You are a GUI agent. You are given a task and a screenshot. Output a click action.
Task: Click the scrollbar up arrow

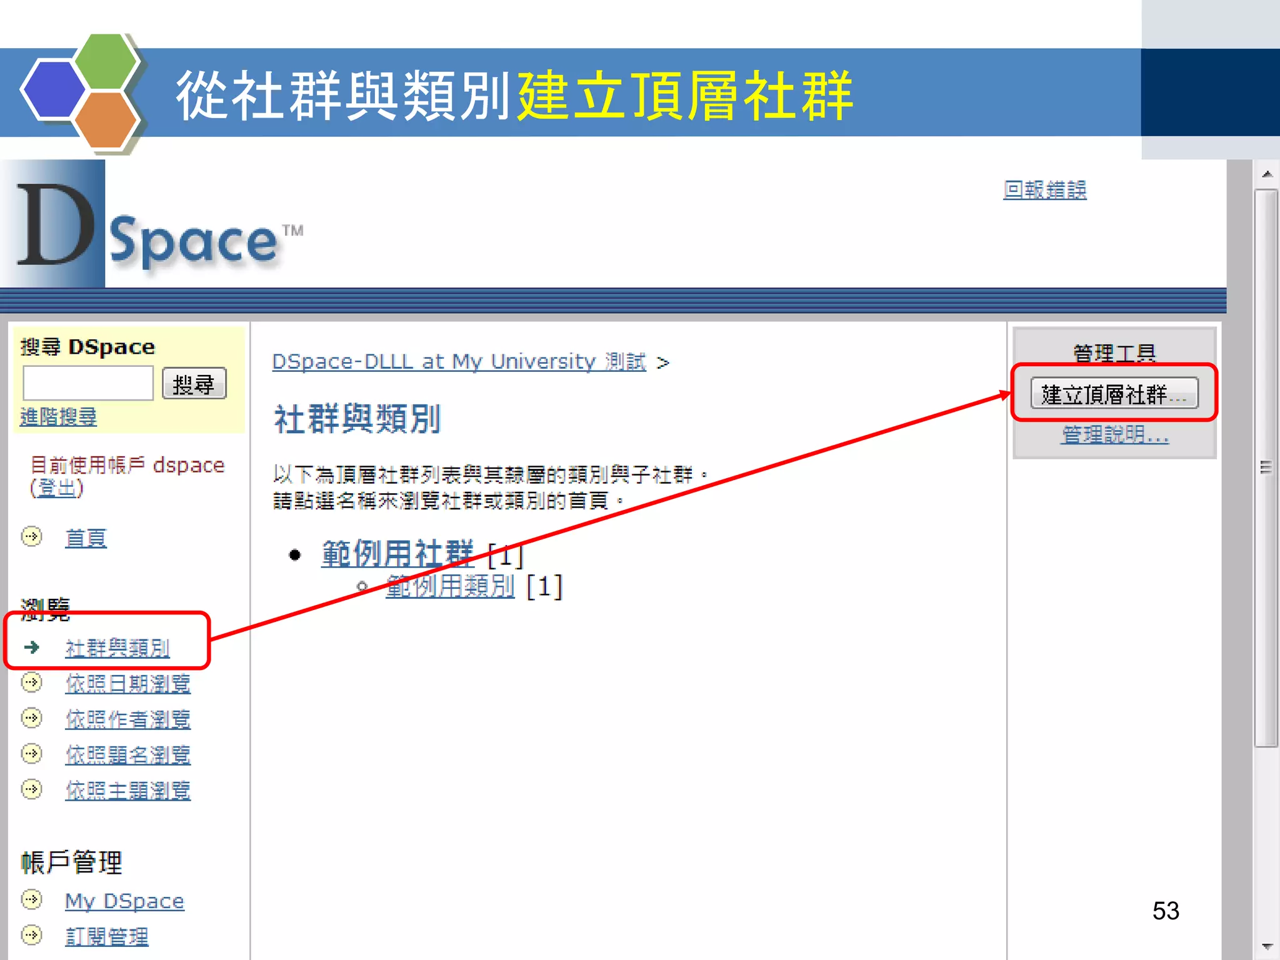[x=1267, y=174]
